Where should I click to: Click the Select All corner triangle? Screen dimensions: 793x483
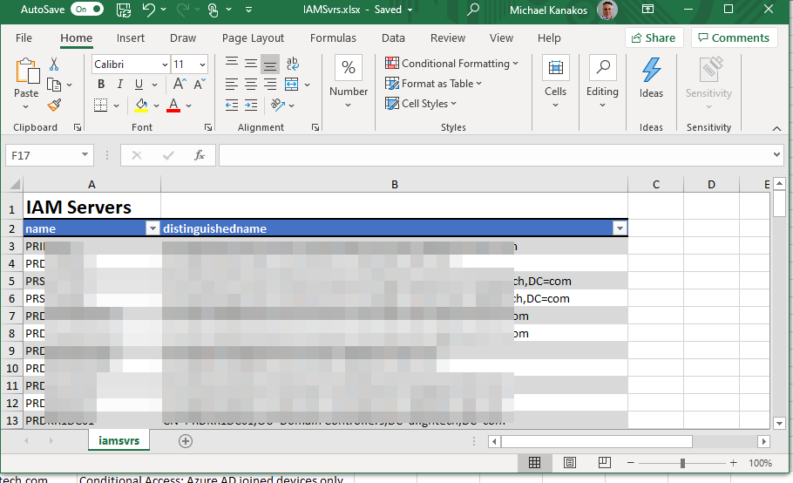point(15,184)
